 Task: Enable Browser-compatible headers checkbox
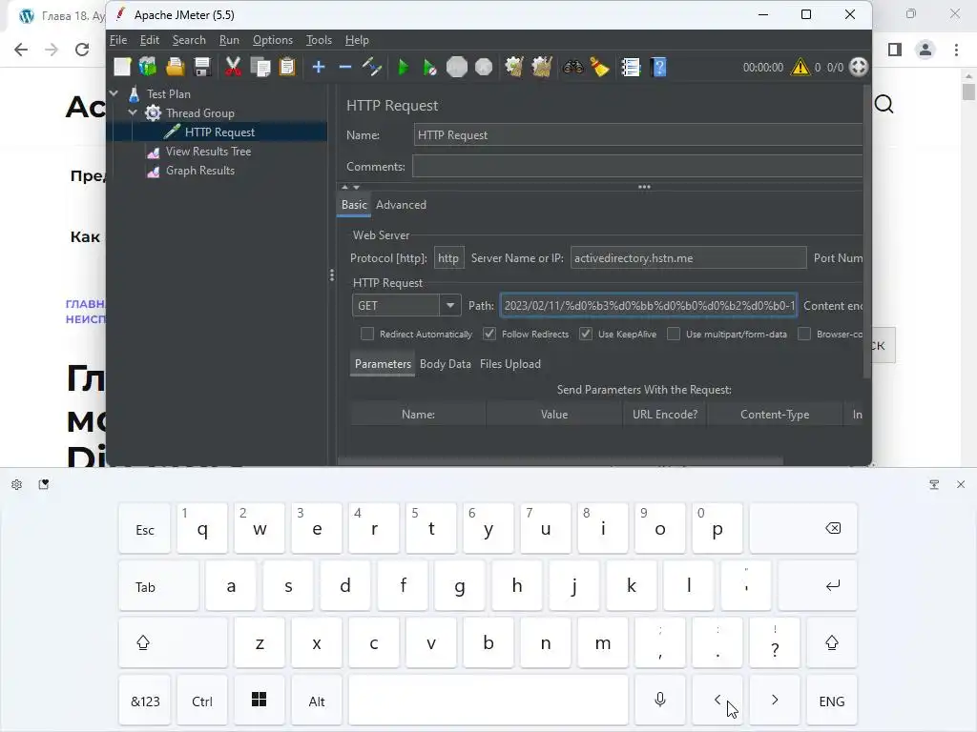point(803,335)
